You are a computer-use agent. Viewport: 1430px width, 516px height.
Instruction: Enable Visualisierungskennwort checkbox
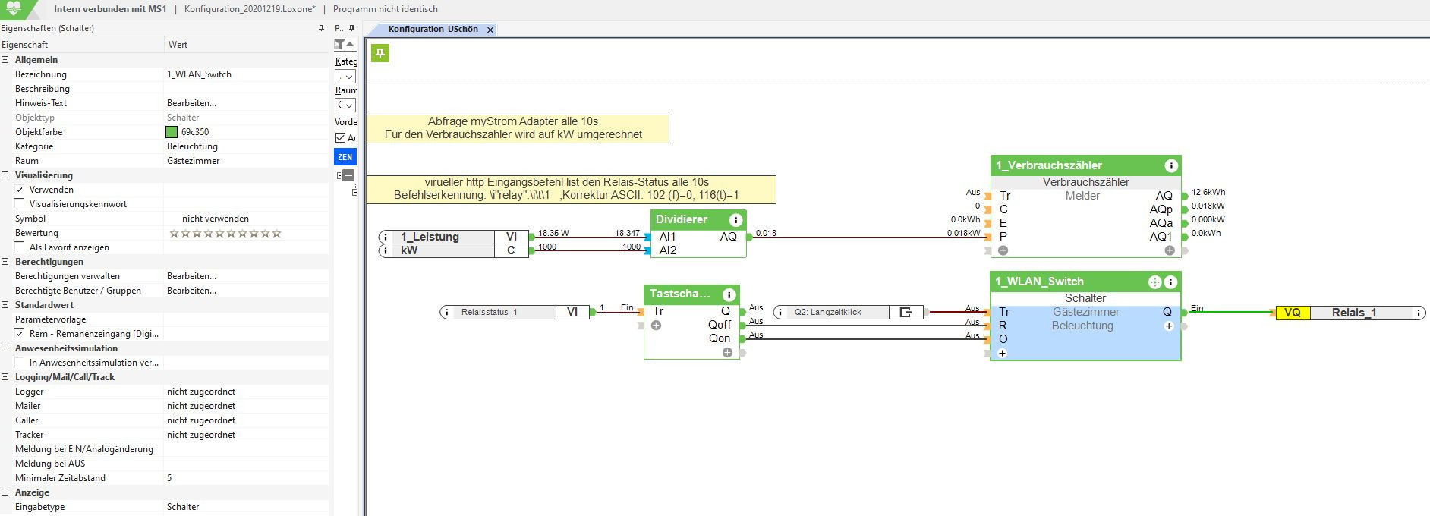20,204
